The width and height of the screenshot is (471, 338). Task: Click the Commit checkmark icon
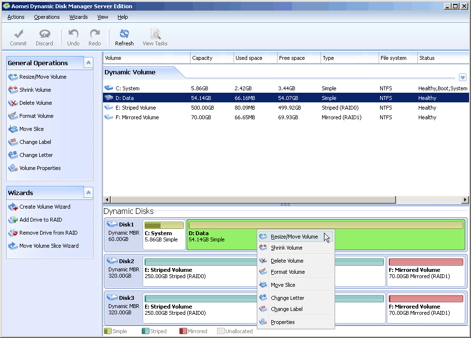18,34
